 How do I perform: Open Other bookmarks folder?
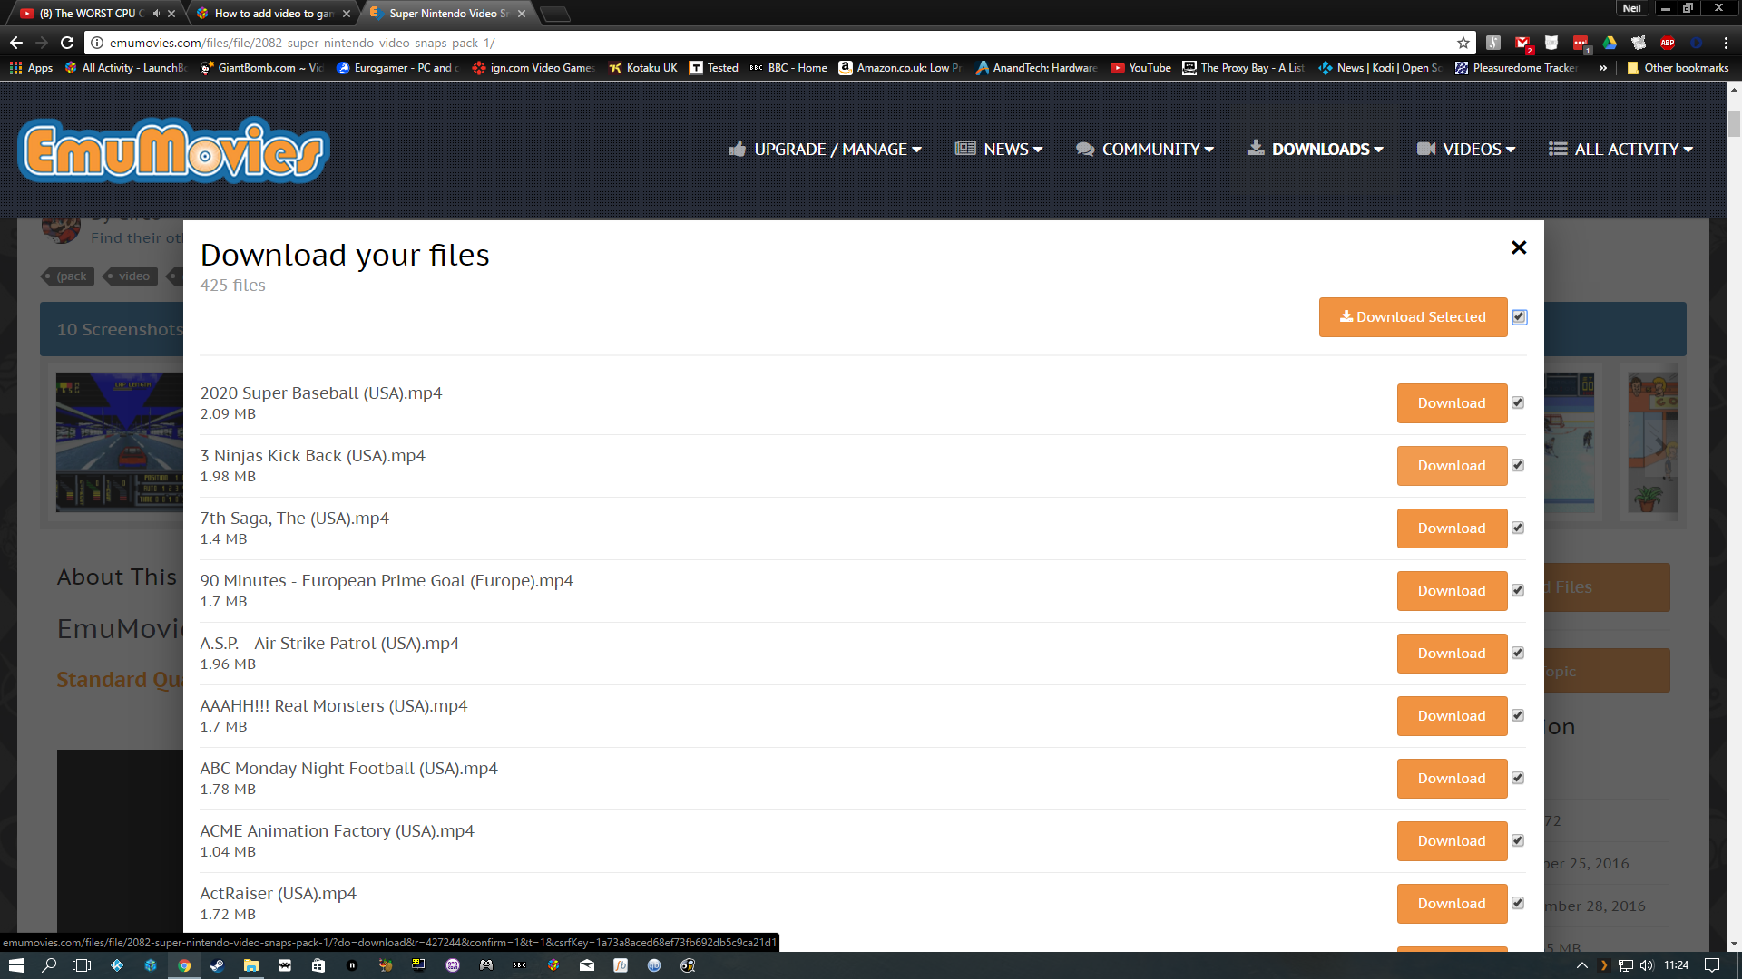click(x=1678, y=68)
